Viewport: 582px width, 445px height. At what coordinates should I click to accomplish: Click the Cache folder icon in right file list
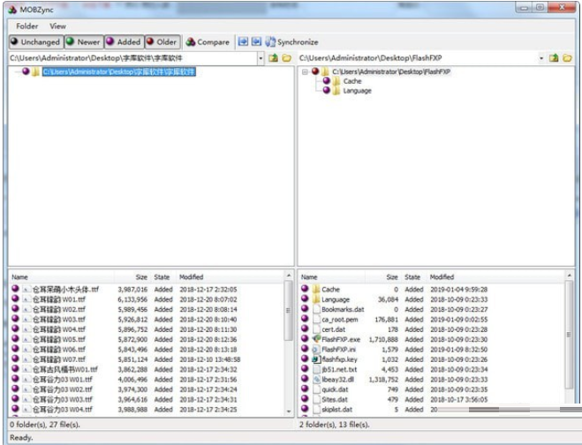point(316,289)
